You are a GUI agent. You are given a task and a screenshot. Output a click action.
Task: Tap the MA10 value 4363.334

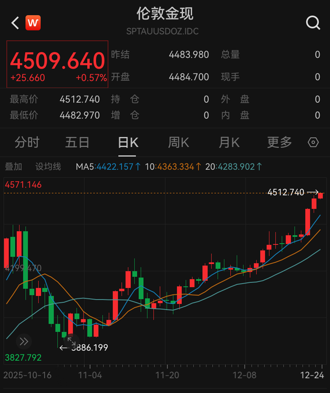tap(176, 167)
